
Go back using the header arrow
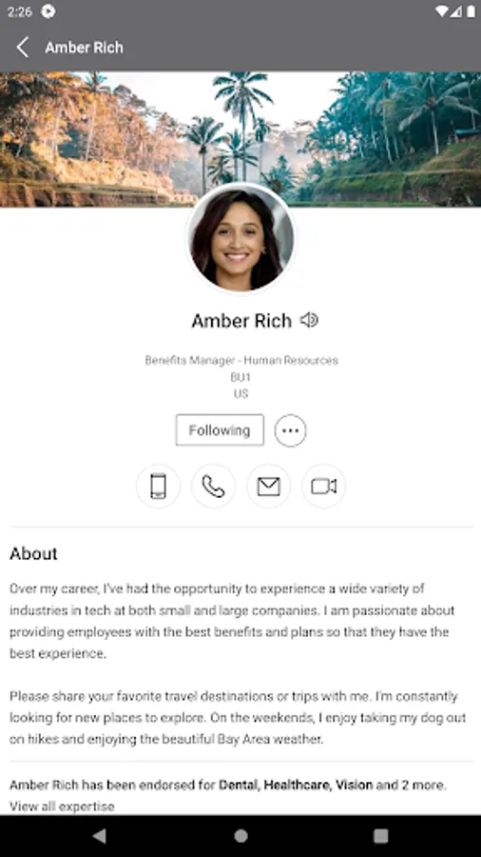point(23,48)
